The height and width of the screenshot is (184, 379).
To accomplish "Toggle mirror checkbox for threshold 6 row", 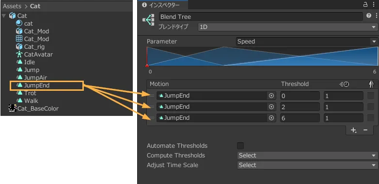I will pos(371,118).
